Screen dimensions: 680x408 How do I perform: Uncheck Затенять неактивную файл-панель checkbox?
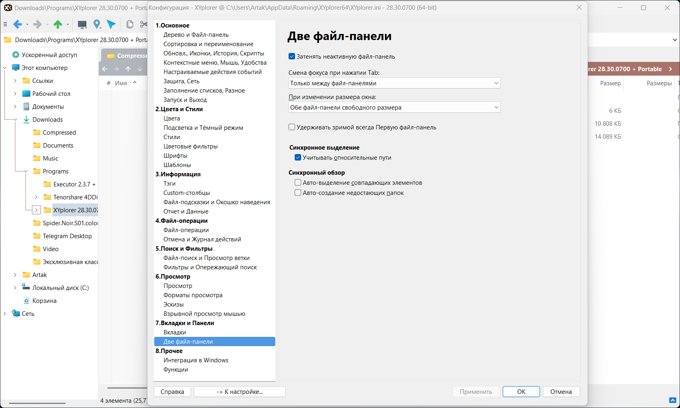coord(292,57)
